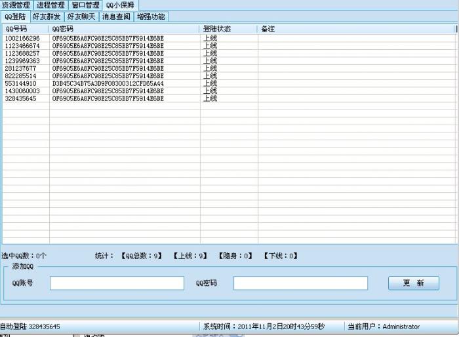The height and width of the screenshot is (337, 459).
Task: Click status bar text 自动登陆 328435645
Action: click(x=30, y=327)
